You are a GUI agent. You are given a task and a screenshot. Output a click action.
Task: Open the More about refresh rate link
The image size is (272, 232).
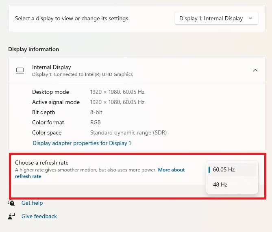[171, 170]
